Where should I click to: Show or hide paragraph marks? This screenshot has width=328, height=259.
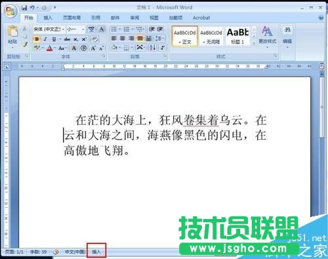coord(163,47)
